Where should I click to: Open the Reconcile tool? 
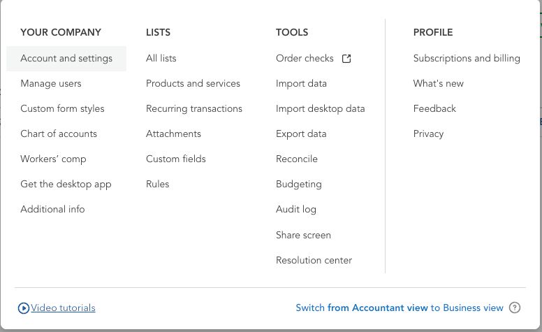click(297, 159)
